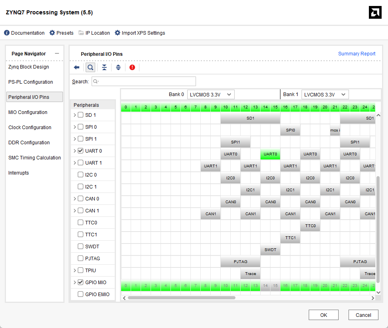Enable the SD 1 checkbox

[x=80, y=115]
